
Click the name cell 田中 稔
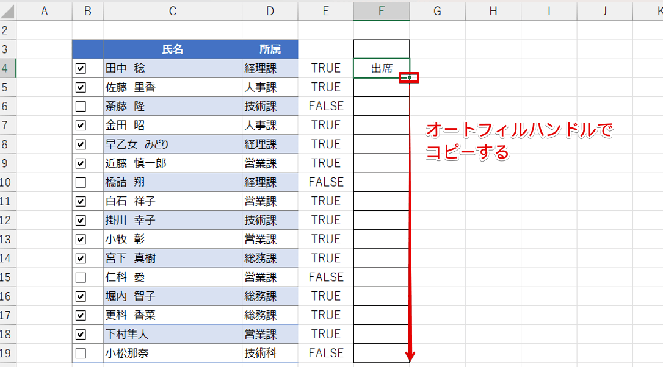173,68
